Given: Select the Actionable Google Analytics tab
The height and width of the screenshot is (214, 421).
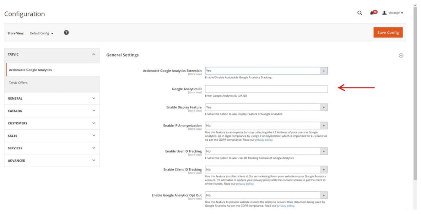Looking at the screenshot, I should [53, 70].
